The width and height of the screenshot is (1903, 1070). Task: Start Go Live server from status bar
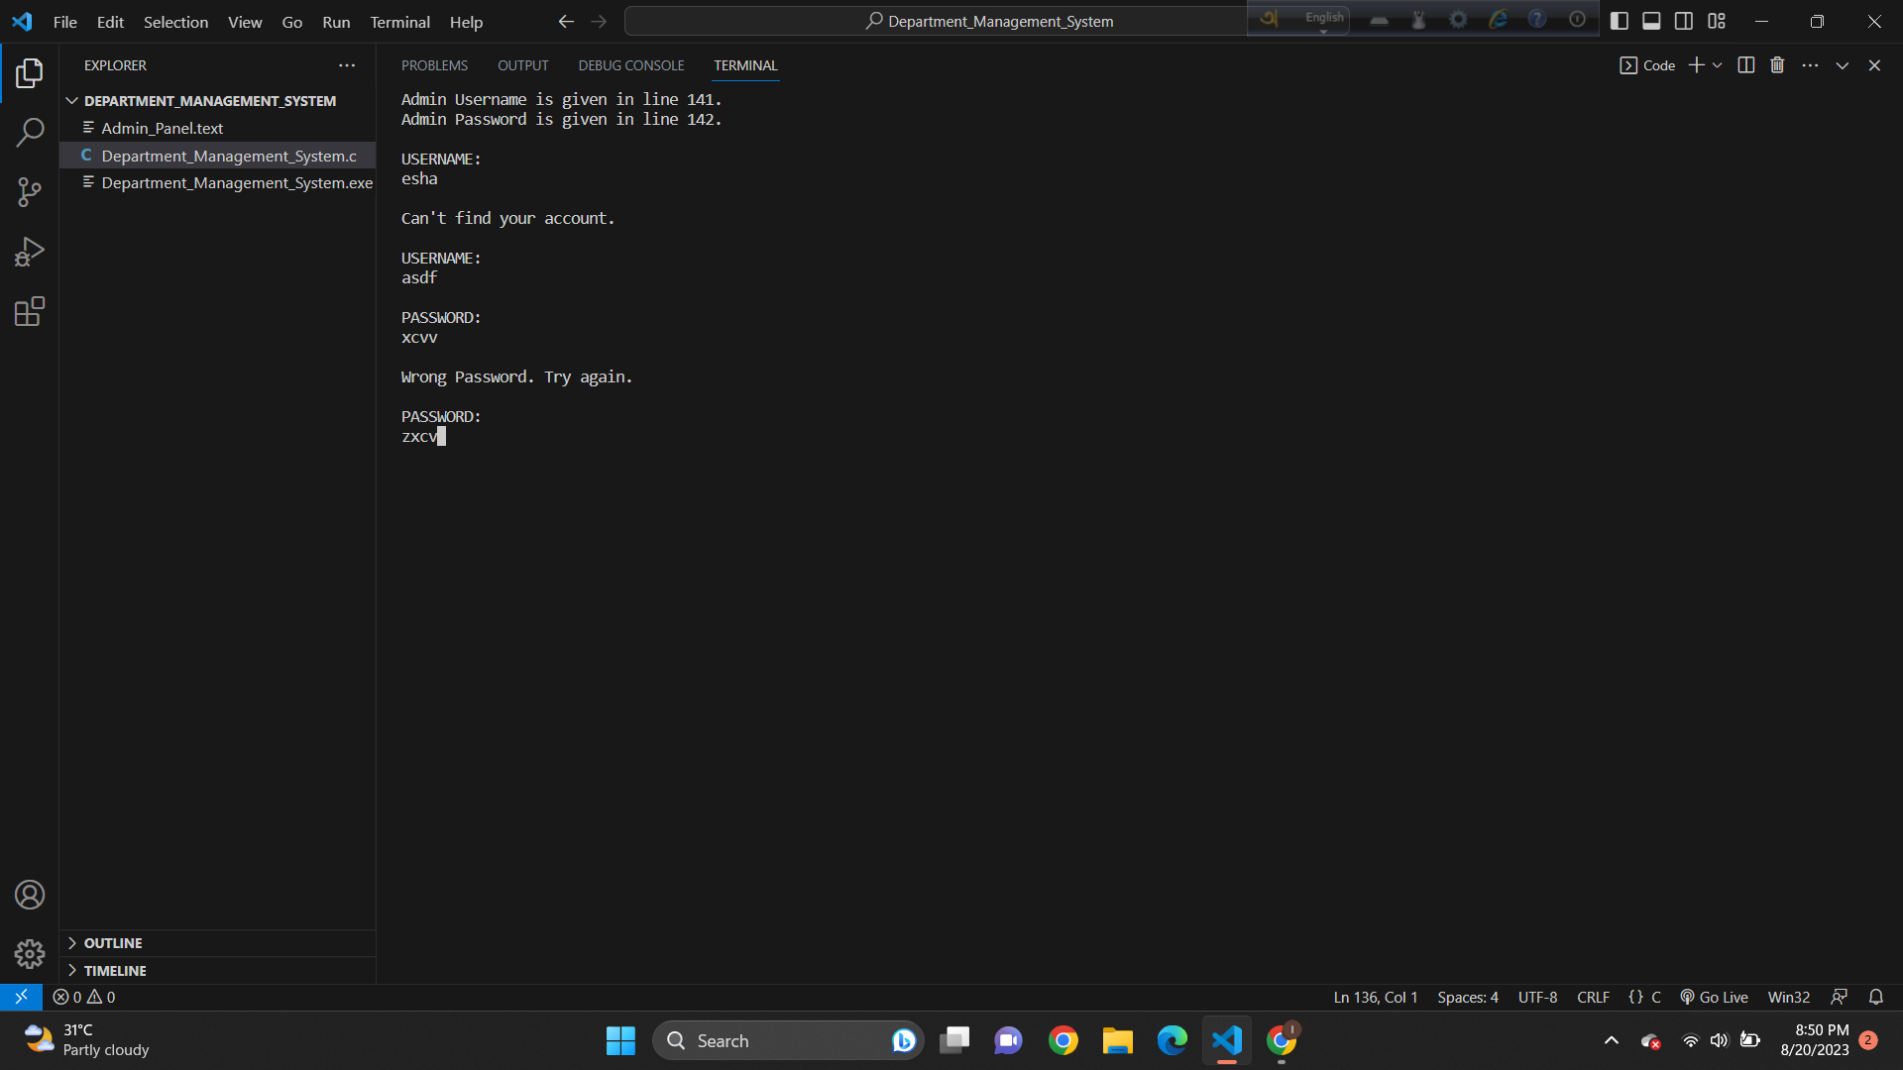click(1713, 997)
